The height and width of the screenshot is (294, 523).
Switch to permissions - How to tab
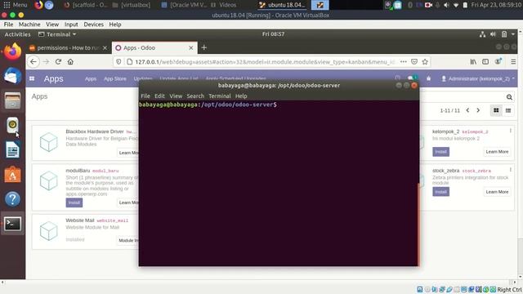(x=69, y=48)
